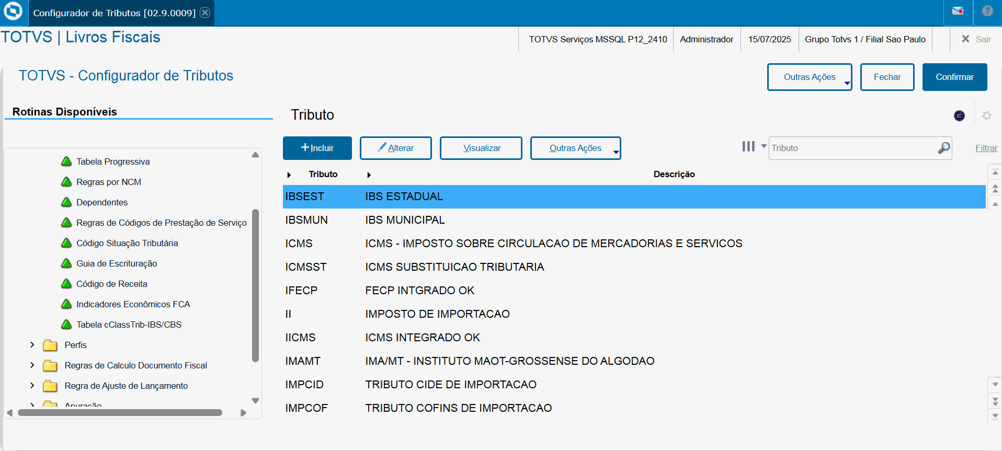This screenshot has width=1002, height=451.
Task: Click the routines tree scroll-down arrow
Action: [x=255, y=401]
